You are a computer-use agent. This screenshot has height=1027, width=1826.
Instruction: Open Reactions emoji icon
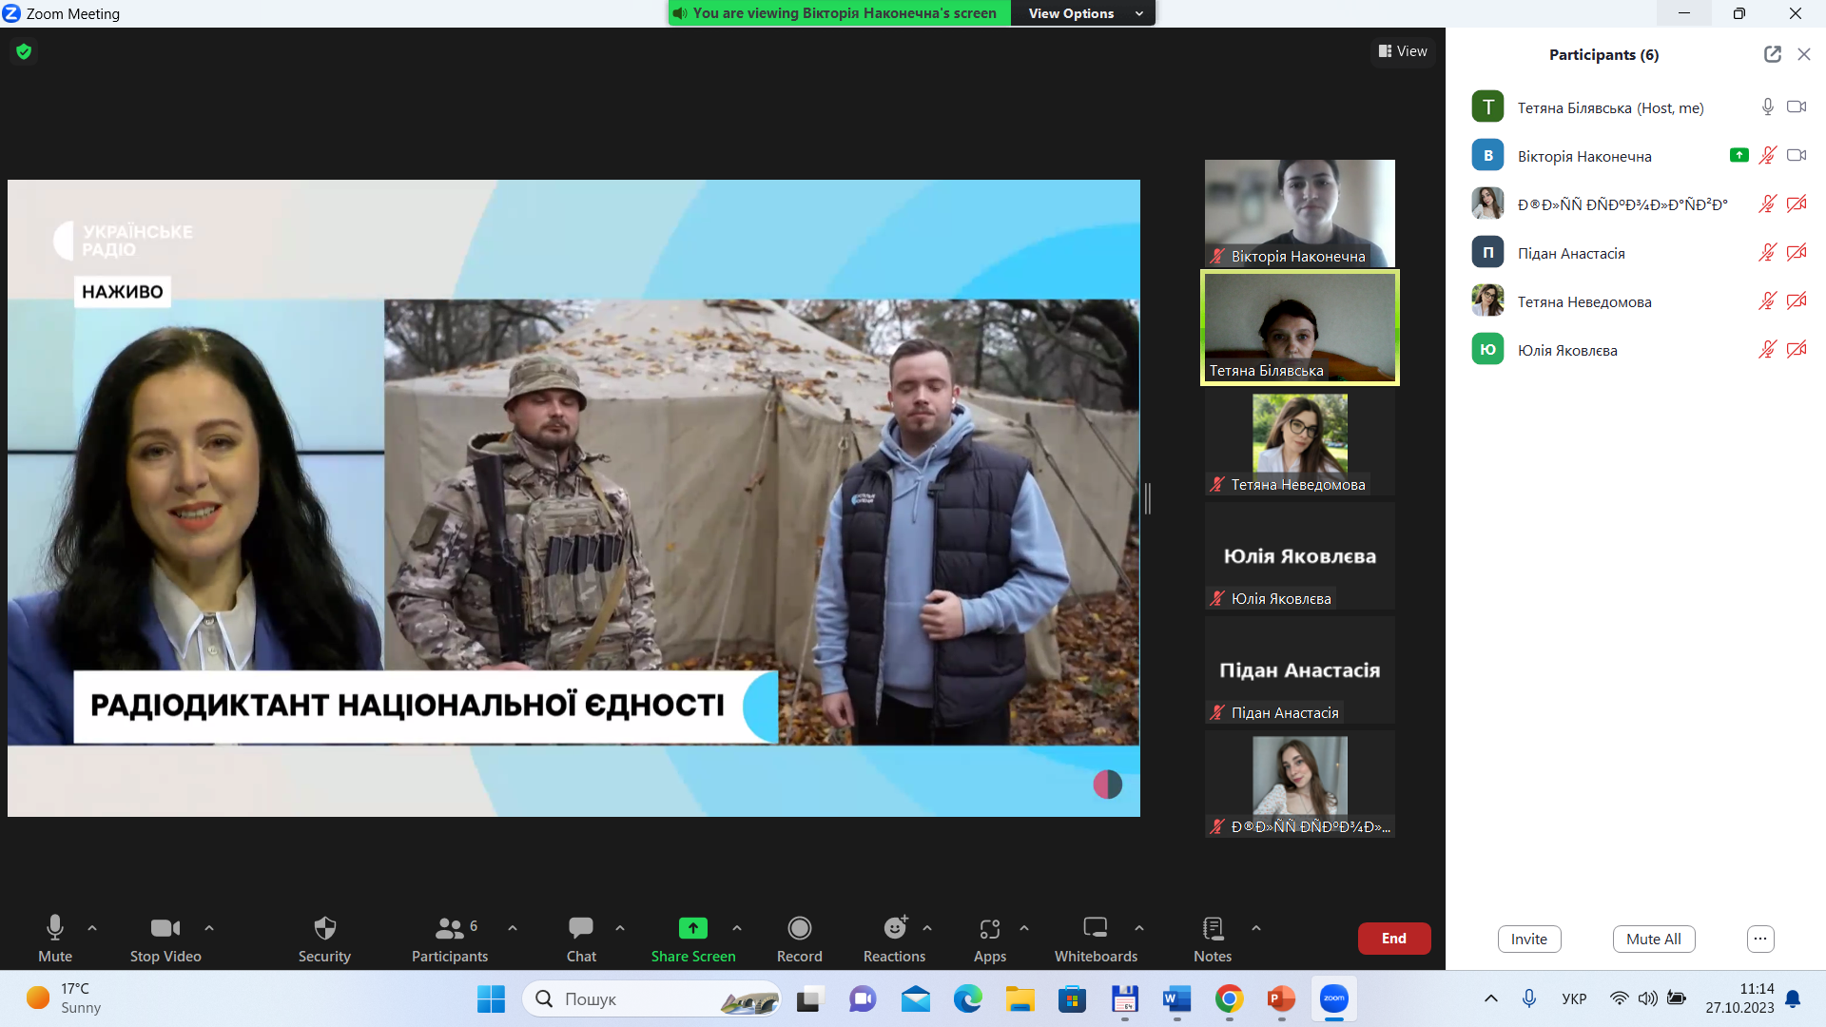894,928
